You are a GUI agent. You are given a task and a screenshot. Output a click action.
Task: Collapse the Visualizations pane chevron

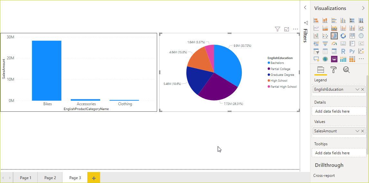[x=363, y=8]
